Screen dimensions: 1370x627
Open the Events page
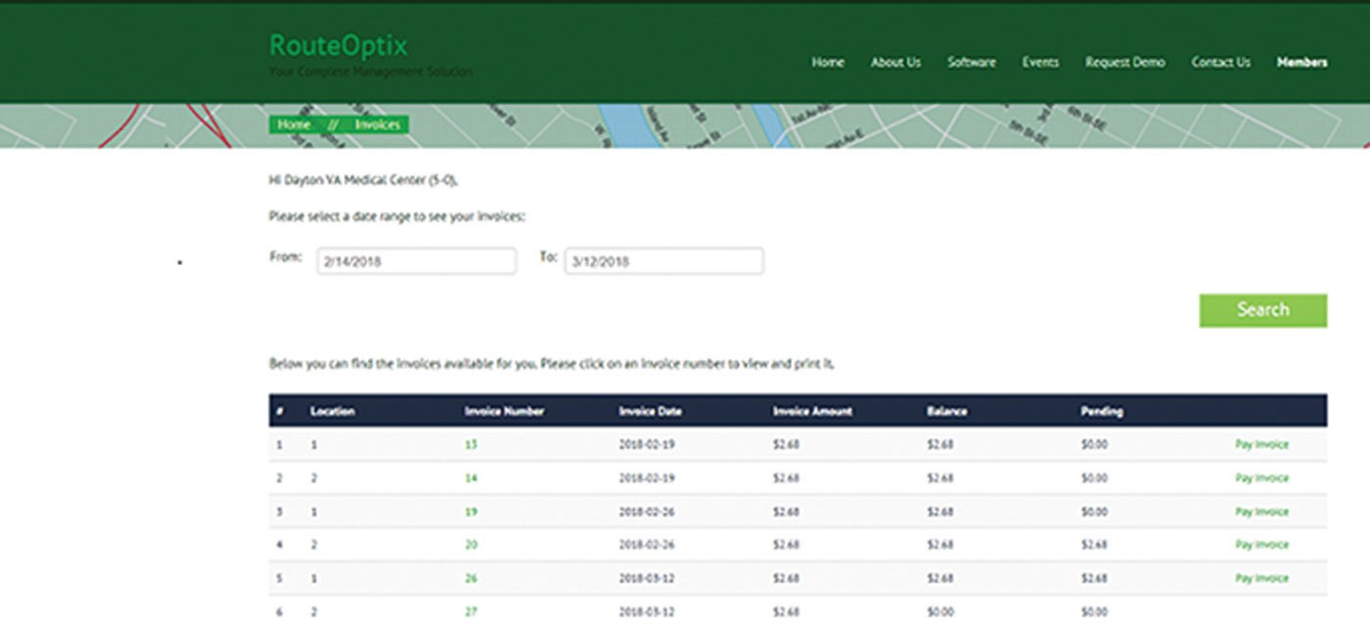(1040, 62)
